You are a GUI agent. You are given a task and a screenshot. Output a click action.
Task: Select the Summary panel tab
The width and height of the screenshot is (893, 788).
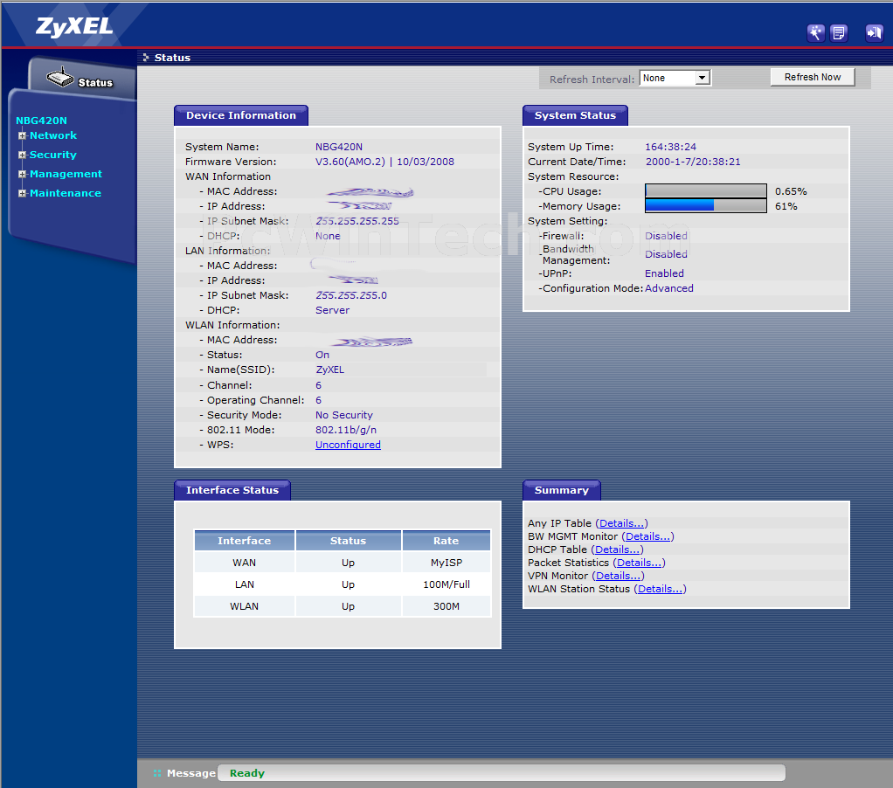[x=562, y=490]
